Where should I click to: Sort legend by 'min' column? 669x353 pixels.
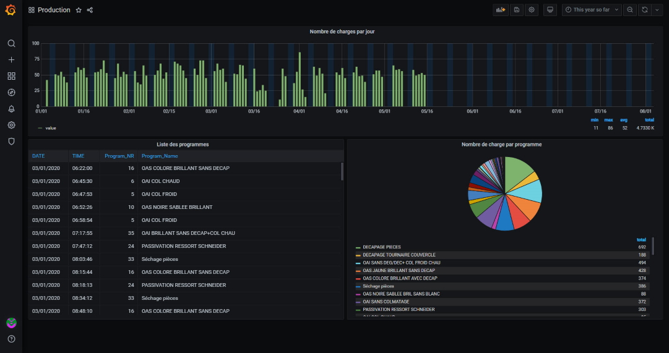(594, 120)
